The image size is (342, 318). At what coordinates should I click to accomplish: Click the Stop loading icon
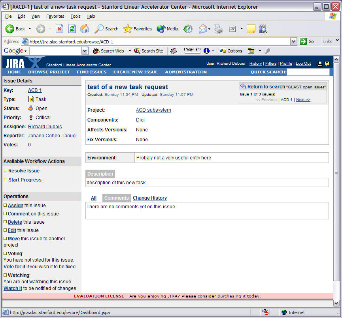point(59,29)
